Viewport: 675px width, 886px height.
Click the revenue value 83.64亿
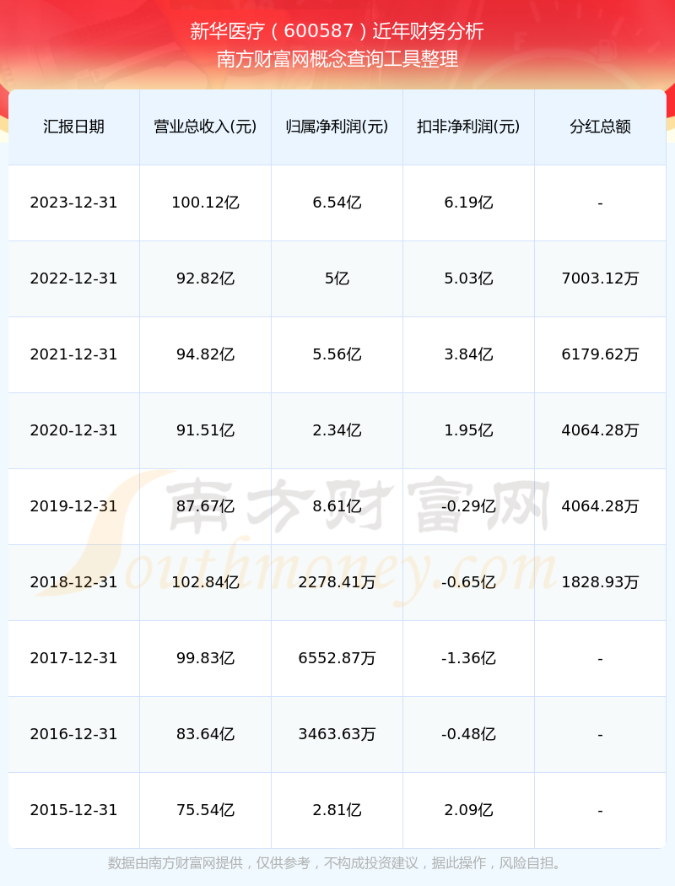[206, 735]
